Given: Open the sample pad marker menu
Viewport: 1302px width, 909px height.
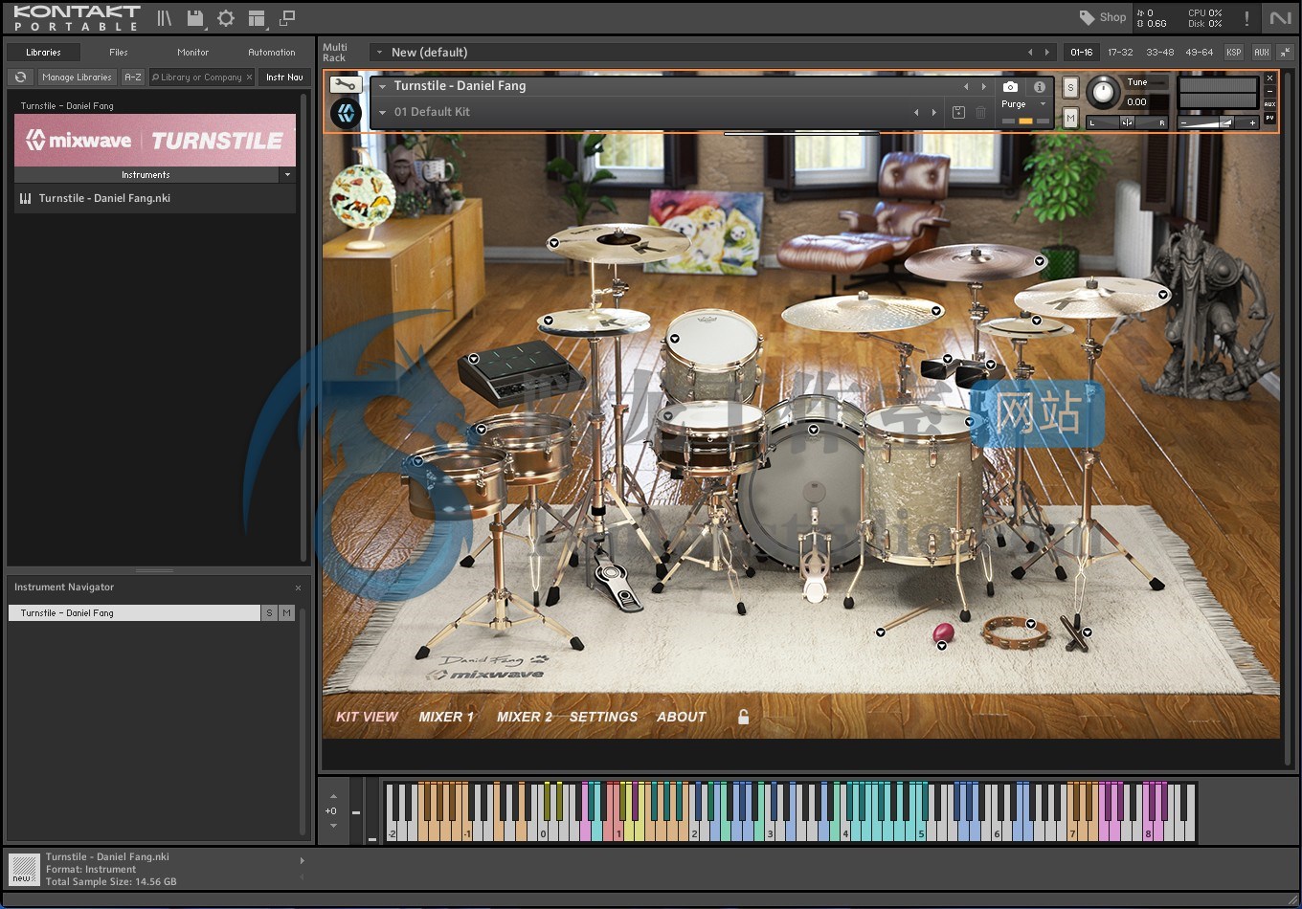Looking at the screenshot, I should (474, 360).
